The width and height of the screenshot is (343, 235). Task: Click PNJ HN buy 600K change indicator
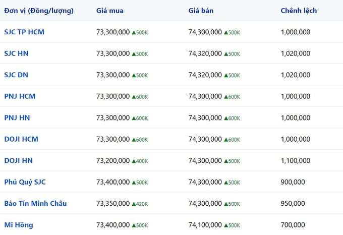[x=140, y=119]
